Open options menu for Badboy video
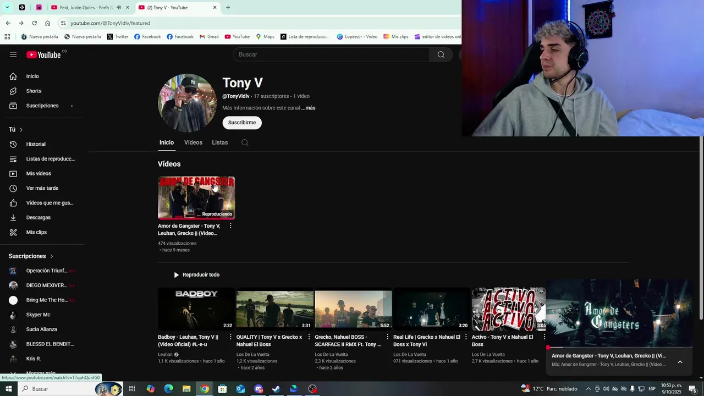The height and width of the screenshot is (396, 704). coord(230,337)
